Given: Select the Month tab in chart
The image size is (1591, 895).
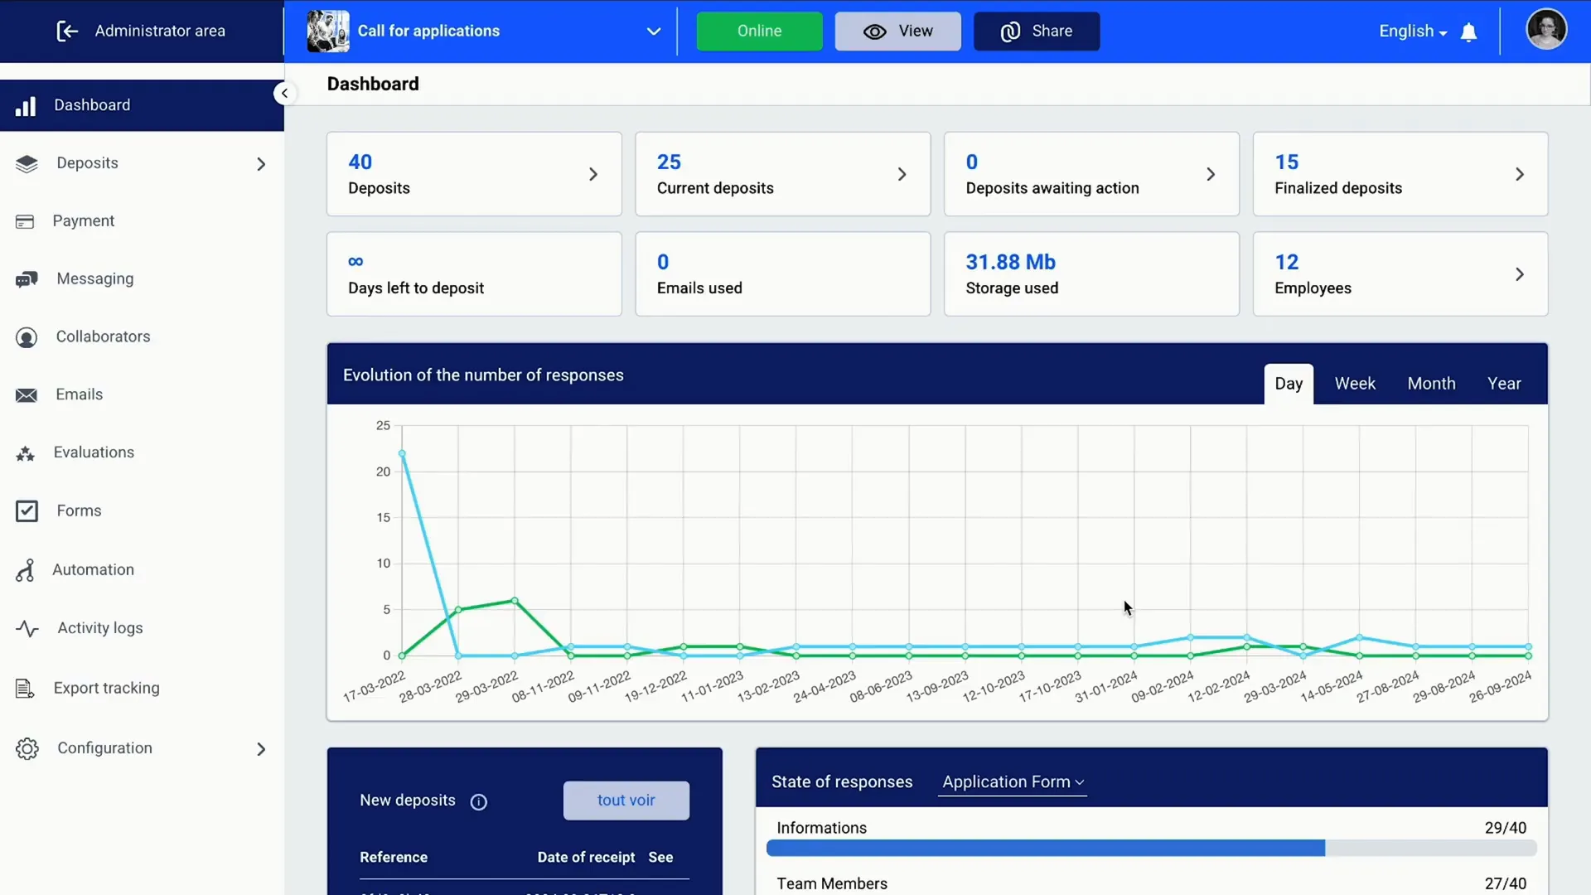Looking at the screenshot, I should [1431, 384].
